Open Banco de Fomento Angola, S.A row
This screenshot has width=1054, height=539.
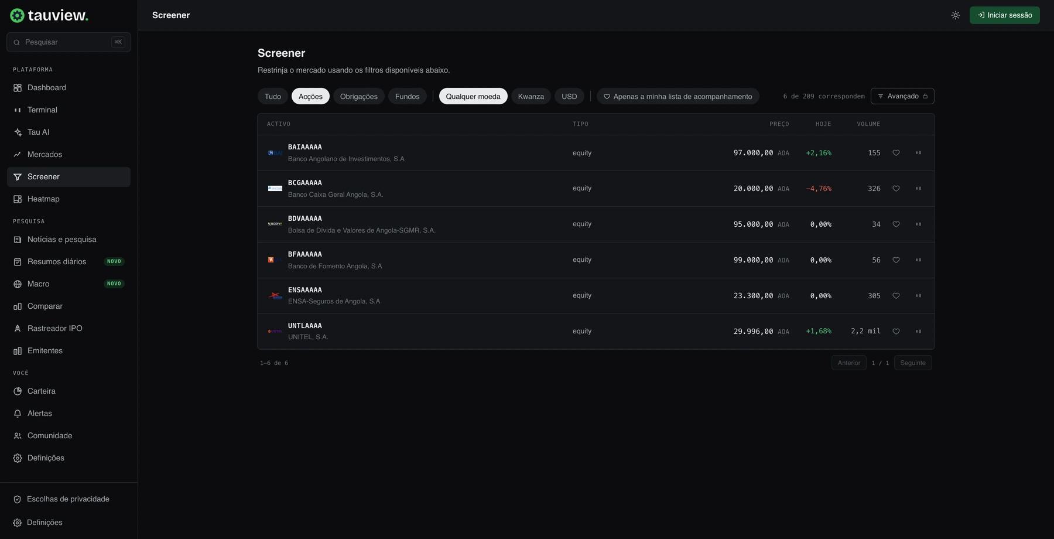click(596, 260)
